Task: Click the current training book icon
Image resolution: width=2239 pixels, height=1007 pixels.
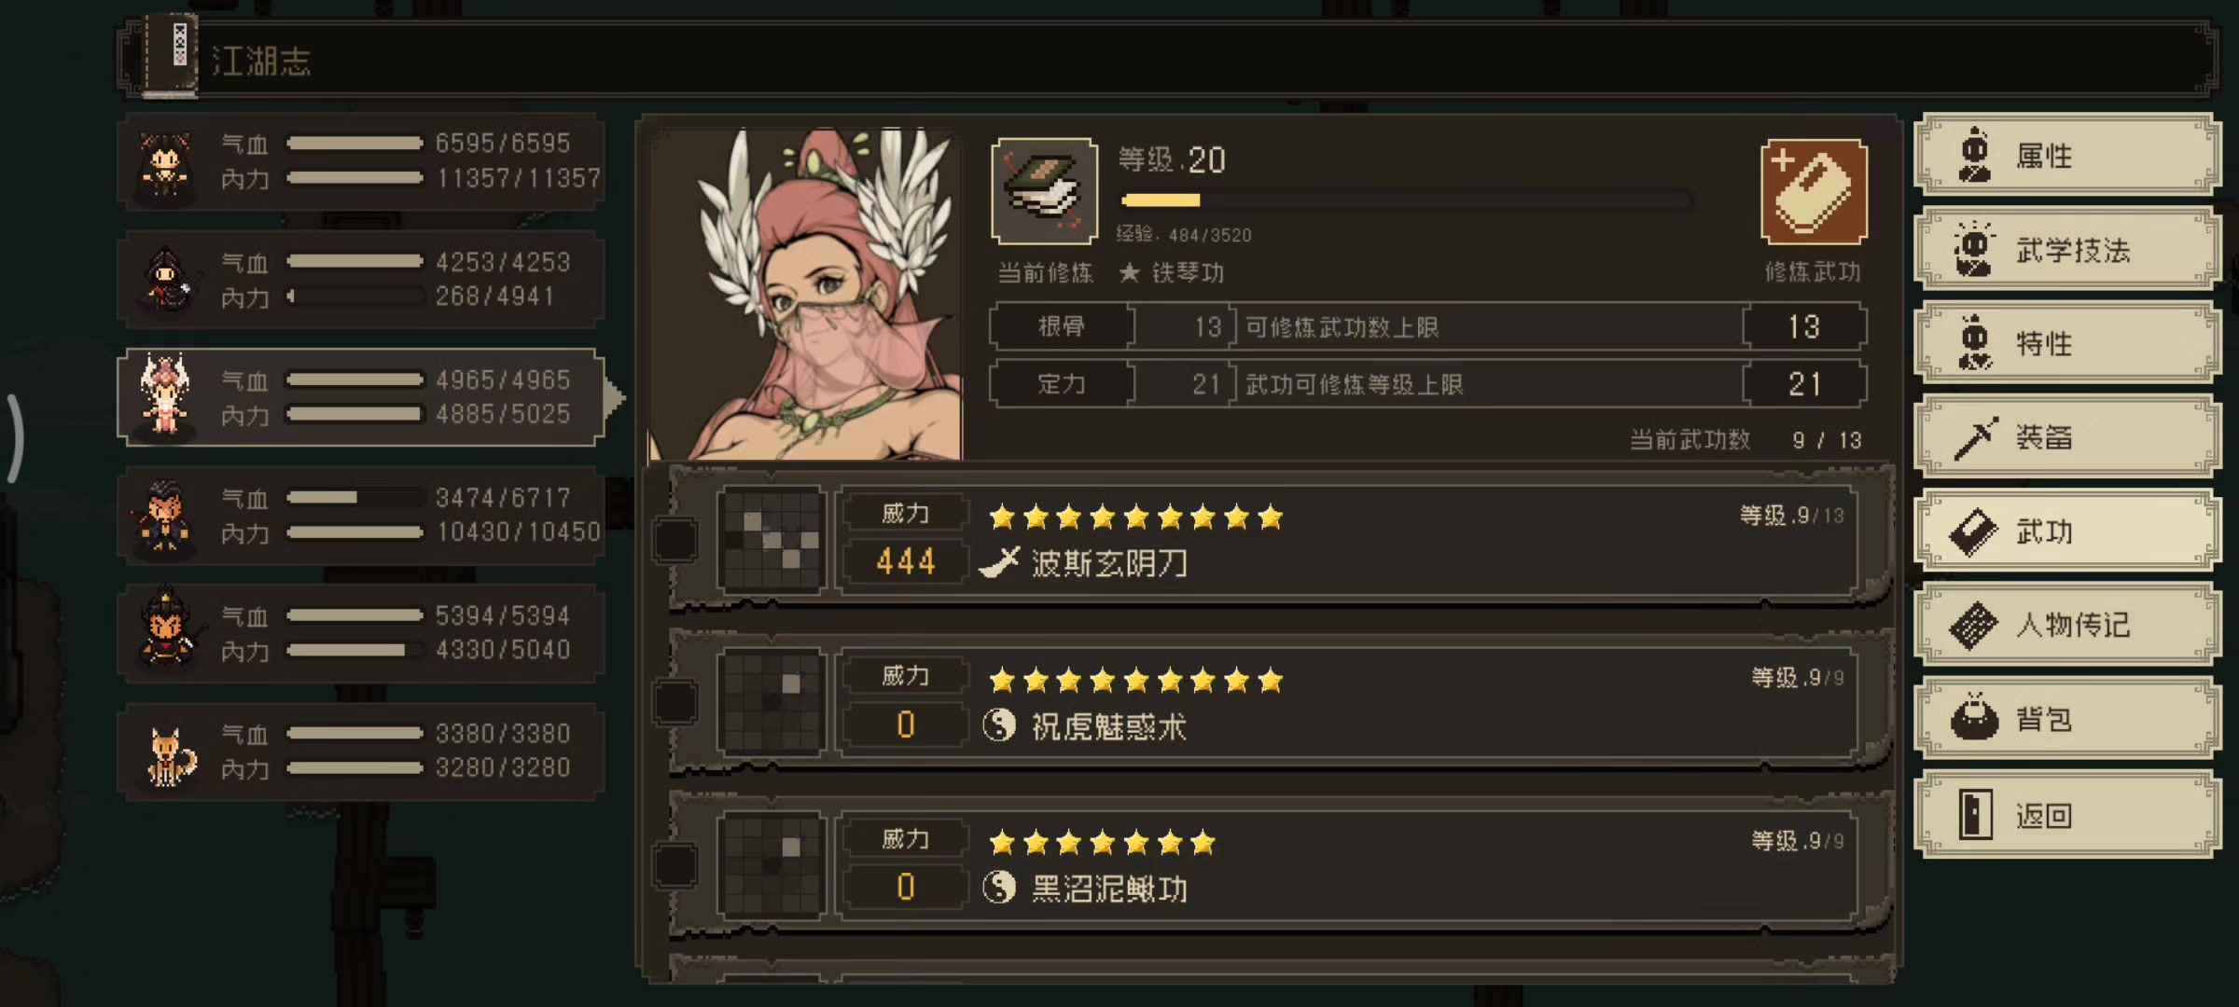Action: (1044, 191)
